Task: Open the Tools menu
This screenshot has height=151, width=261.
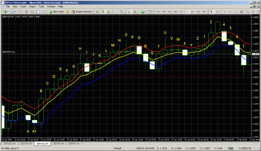Action: 41,7
